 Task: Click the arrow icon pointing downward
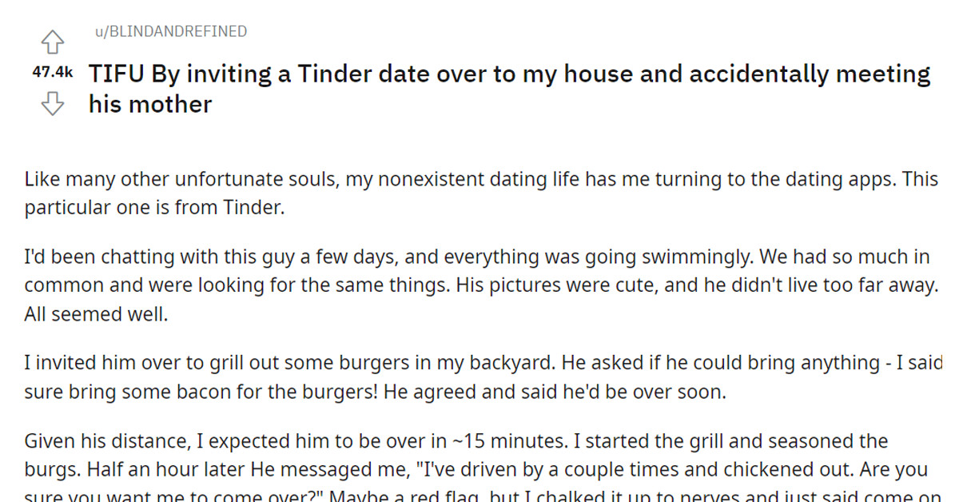(52, 103)
